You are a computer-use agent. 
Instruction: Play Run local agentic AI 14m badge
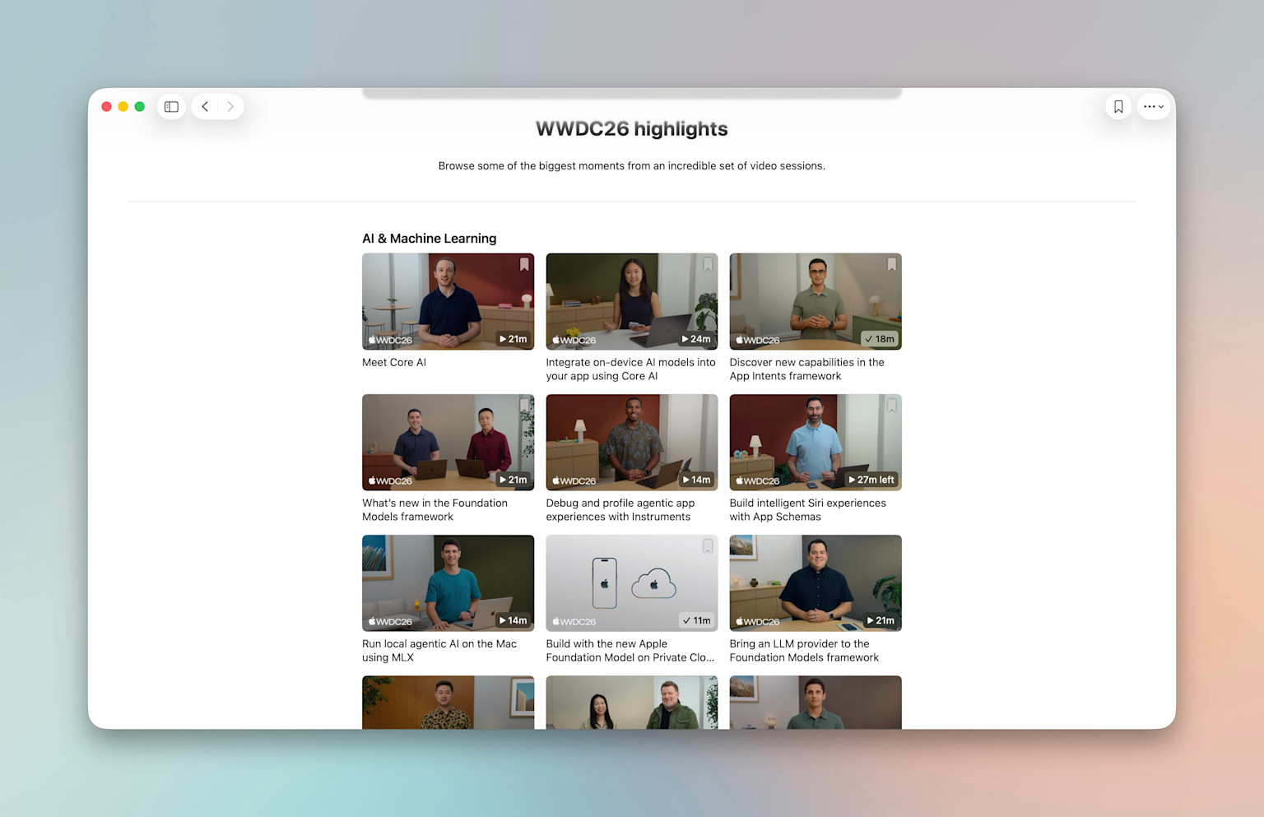coord(513,620)
